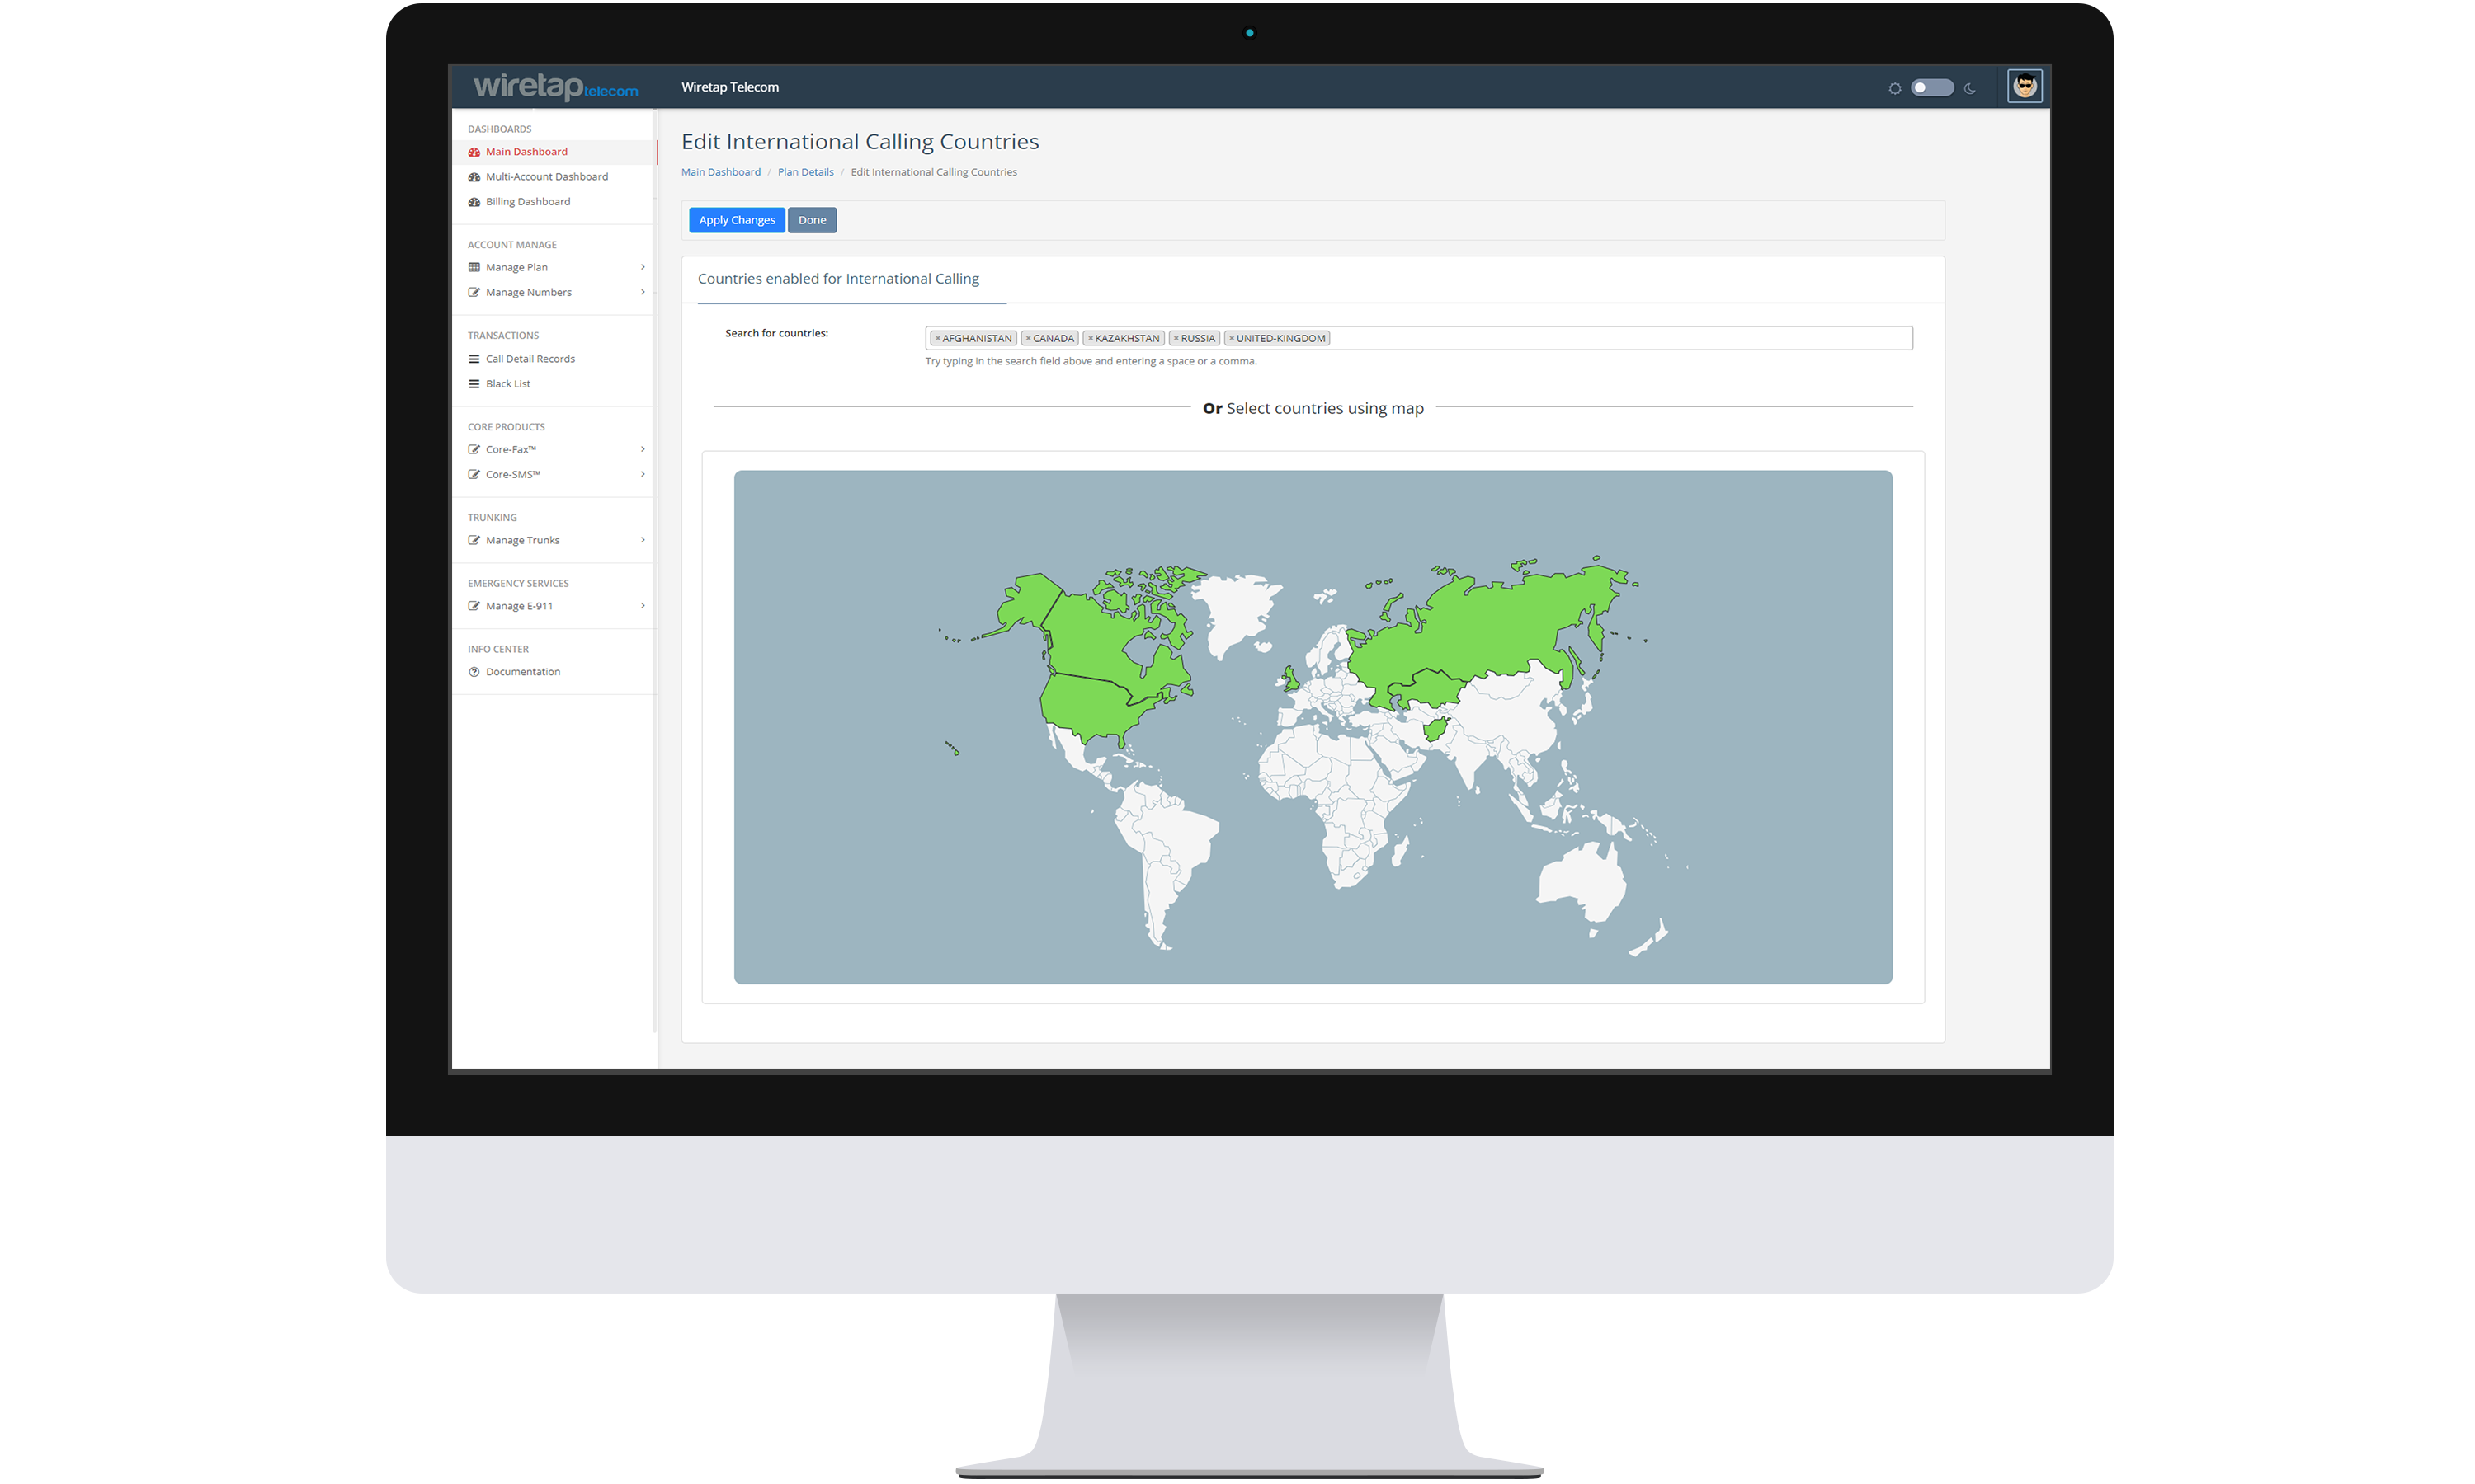Image resolution: width=2475 pixels, height=1484 pixels.
Task: Remove the UNITED-KINGDOM country tag
Action: click(x=1231, y=339)
